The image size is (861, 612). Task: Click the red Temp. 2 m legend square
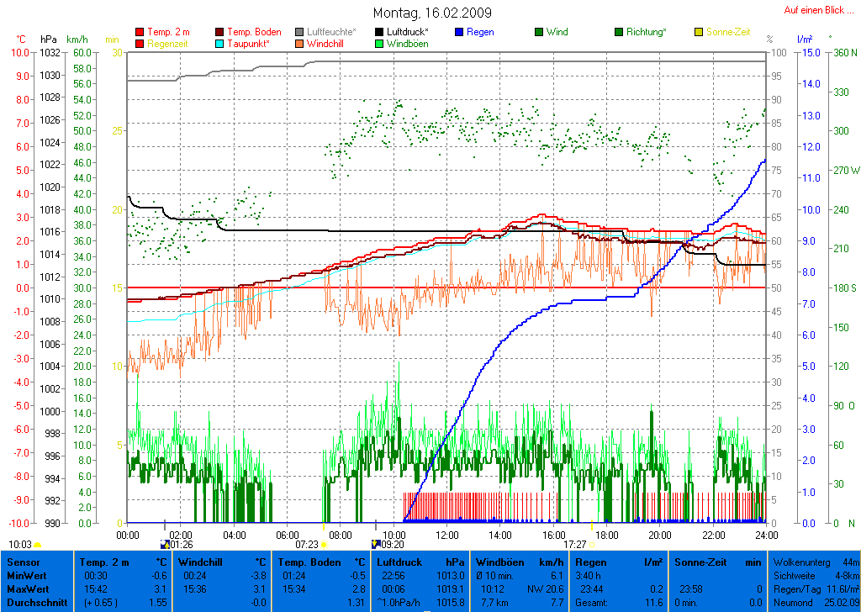tap(140, 33)
